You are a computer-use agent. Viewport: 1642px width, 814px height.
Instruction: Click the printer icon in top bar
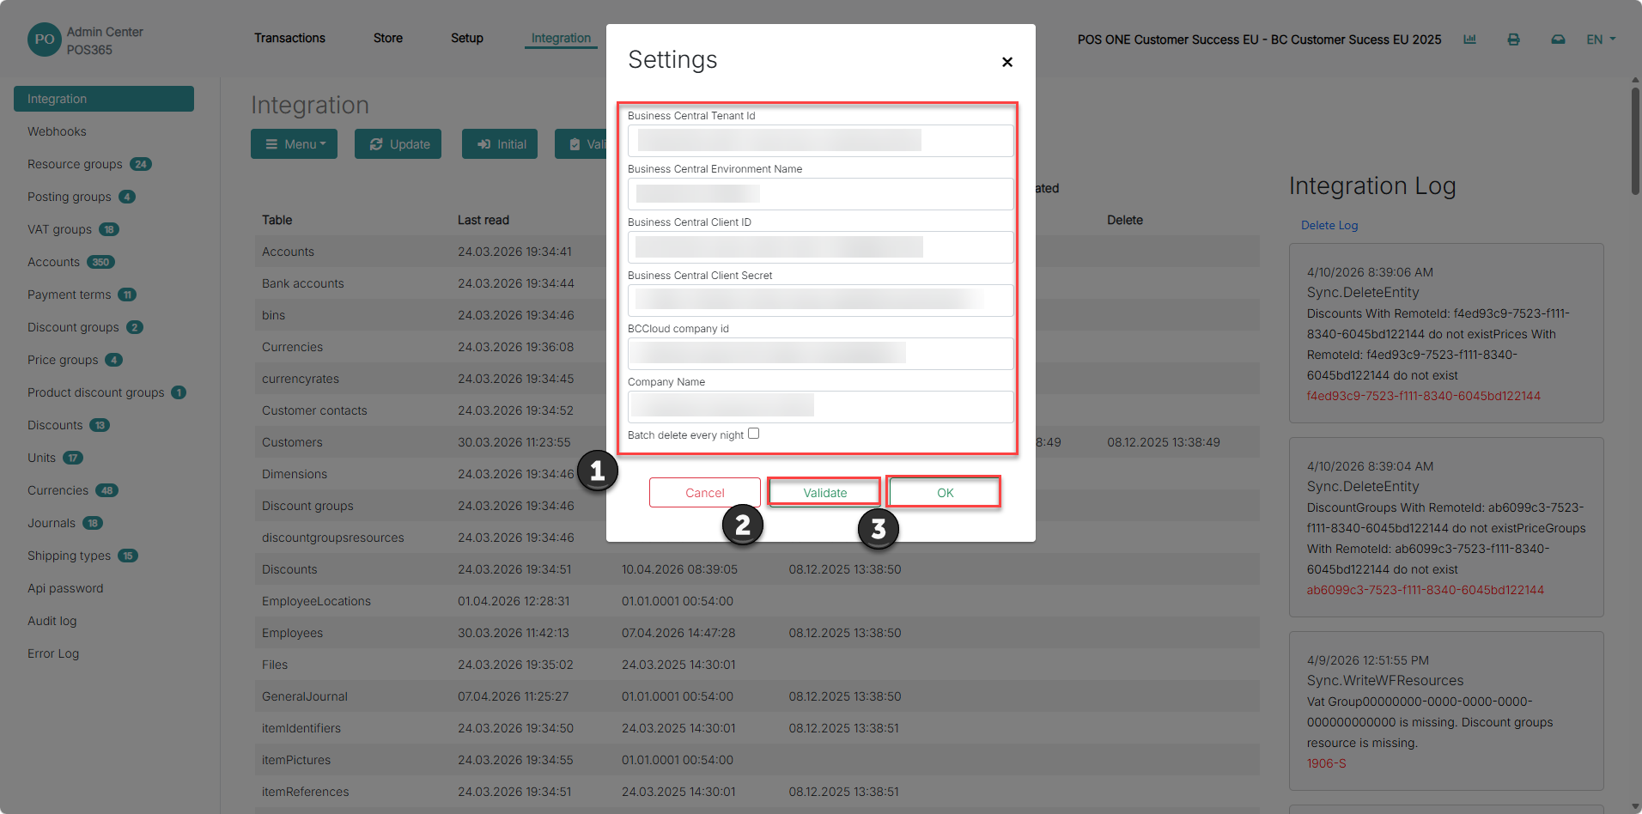[x=1514, y=39]
